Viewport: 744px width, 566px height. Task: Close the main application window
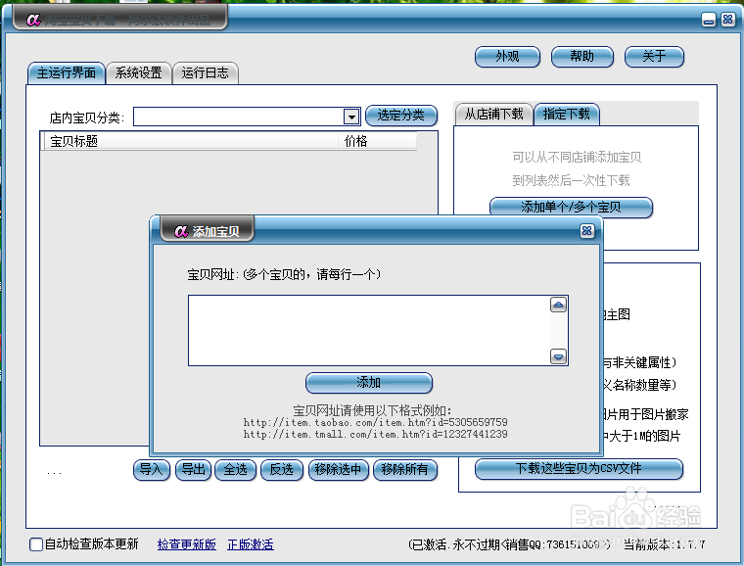pos(728,20)
